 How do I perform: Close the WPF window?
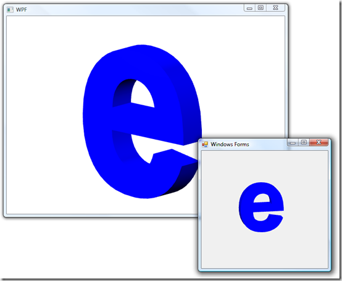(275, 8)
